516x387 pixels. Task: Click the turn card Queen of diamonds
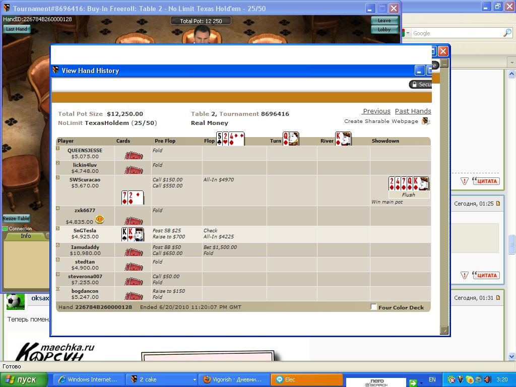tap(291, 139)
